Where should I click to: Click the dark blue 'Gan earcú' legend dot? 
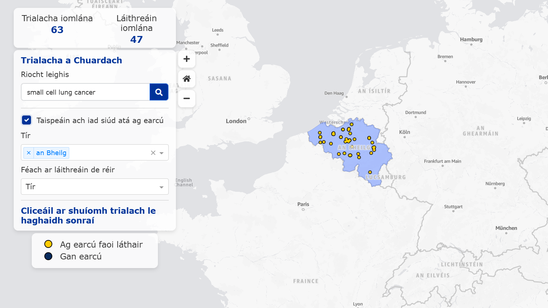[x=48, y=256]
